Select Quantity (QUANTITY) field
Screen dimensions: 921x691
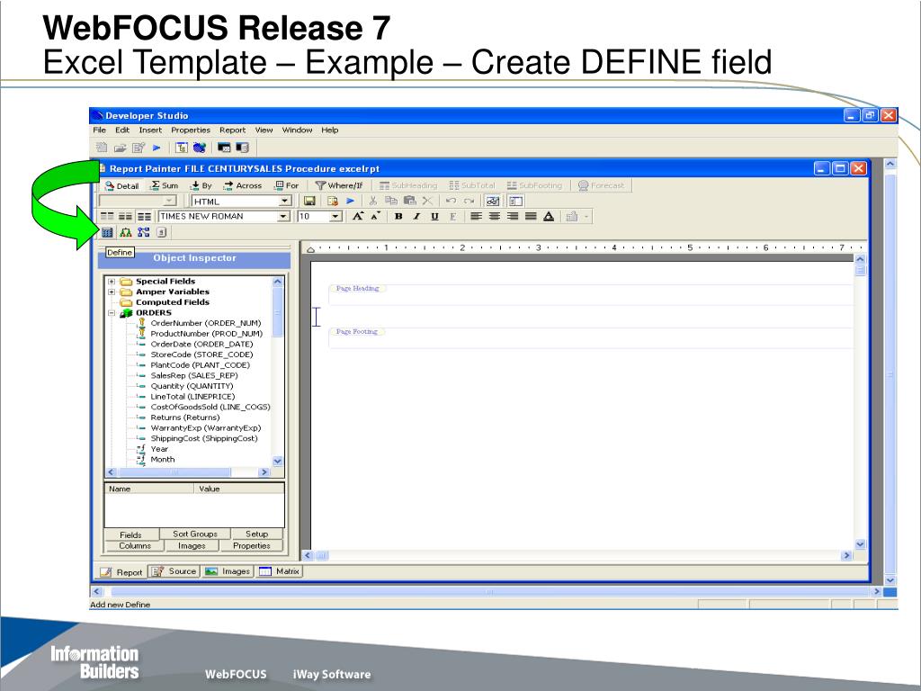pos(192,386)
